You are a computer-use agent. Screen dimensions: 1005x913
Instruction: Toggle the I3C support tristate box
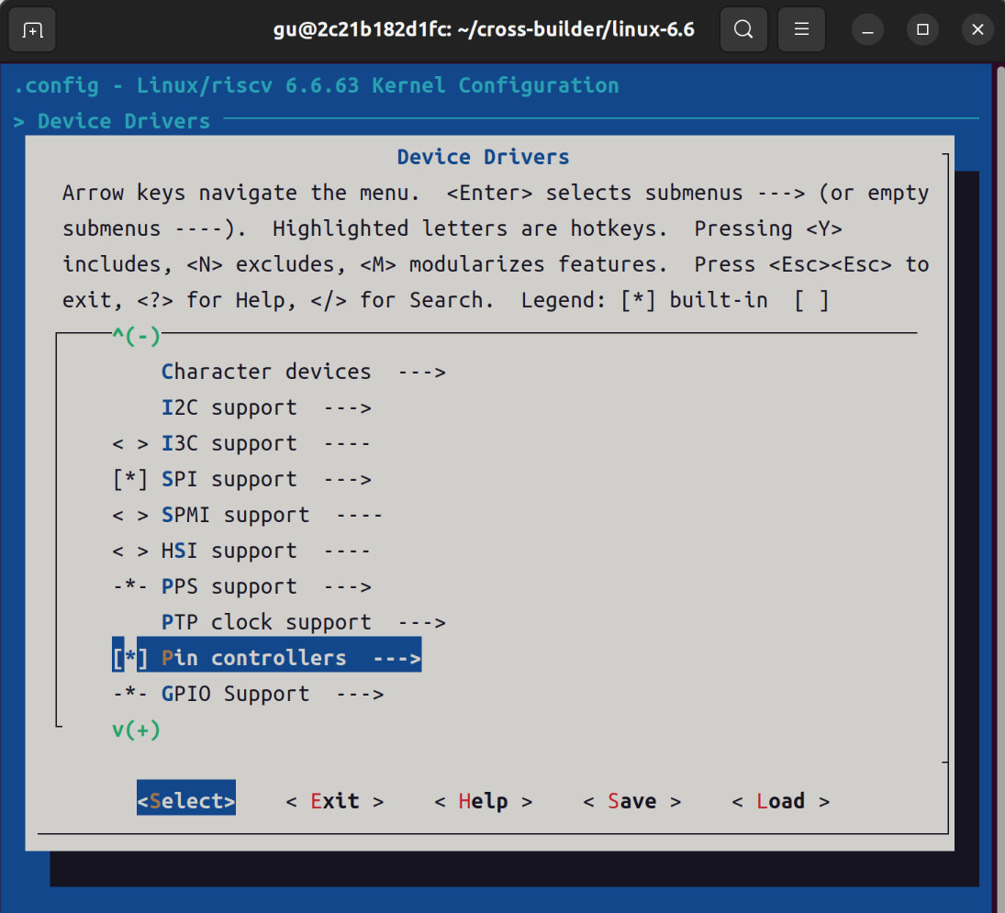(x=130, y=443)
